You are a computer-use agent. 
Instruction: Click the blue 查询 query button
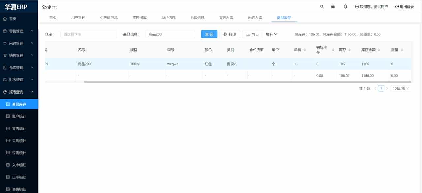[209, 34]
